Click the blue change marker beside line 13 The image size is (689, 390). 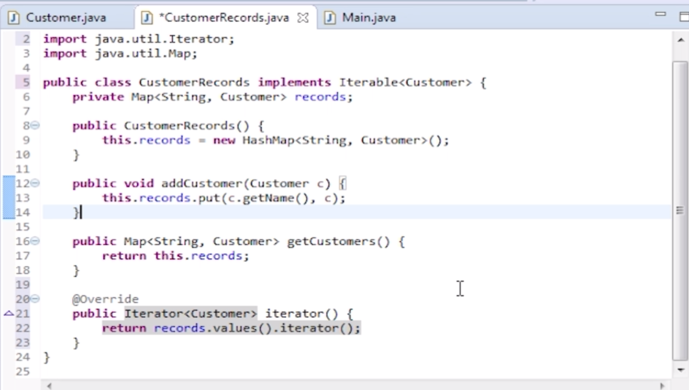[x=9, y=198]
